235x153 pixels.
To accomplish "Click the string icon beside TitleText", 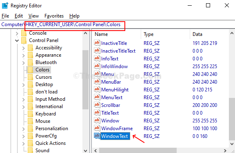I will pyautogui.click(x=97, y=113).
